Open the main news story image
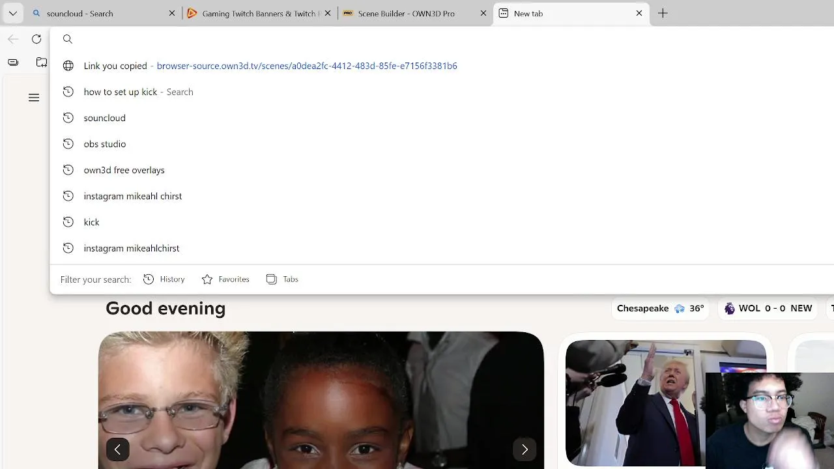Screen dimensions: 834x469 point(321,400)
